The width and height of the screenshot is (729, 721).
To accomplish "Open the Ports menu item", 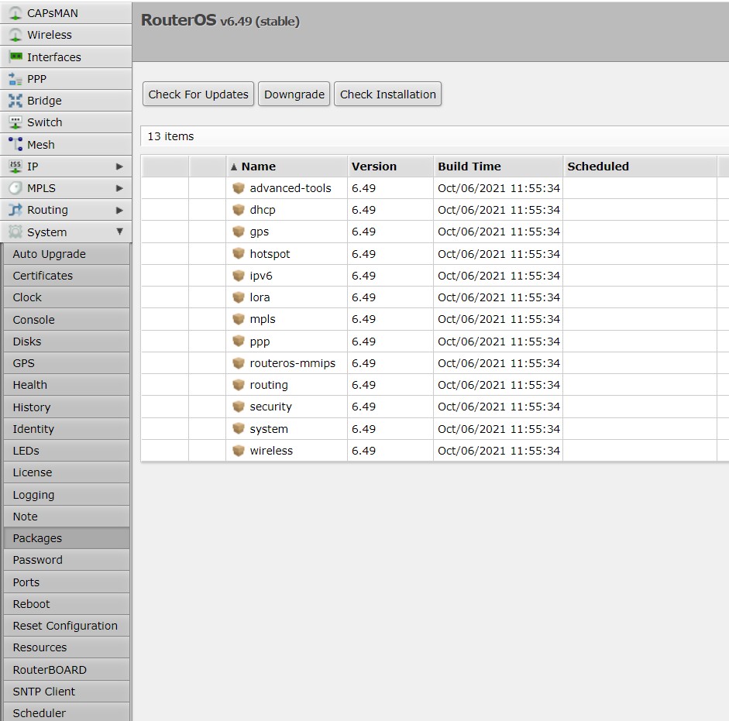I will pos(67,582).
